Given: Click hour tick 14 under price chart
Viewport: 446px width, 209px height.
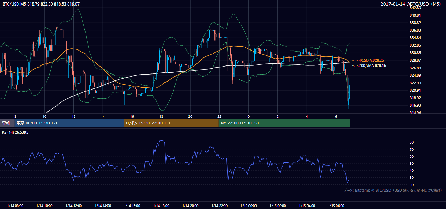Looking at the screenshot, I should 103,116.
